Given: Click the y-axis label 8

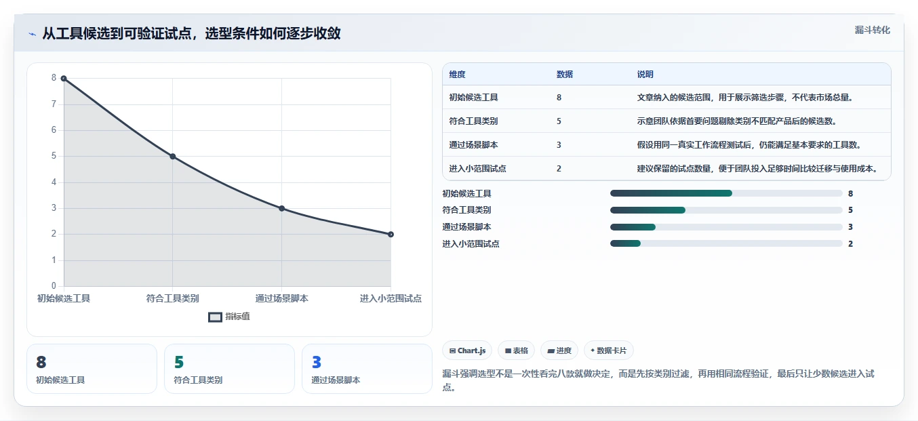Looking at the screenshot, I should pos(54,78).
